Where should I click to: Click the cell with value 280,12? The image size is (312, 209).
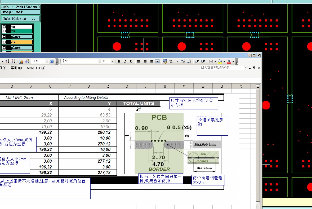coord(88,132)
